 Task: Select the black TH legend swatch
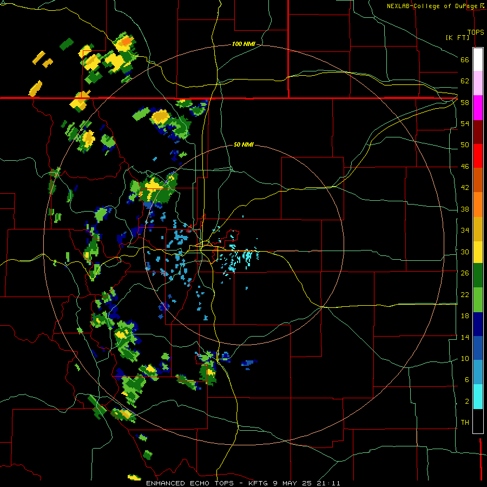tap(478, 421)
